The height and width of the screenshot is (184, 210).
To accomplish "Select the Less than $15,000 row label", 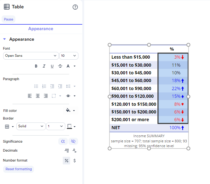I will [x=131, y=57].
